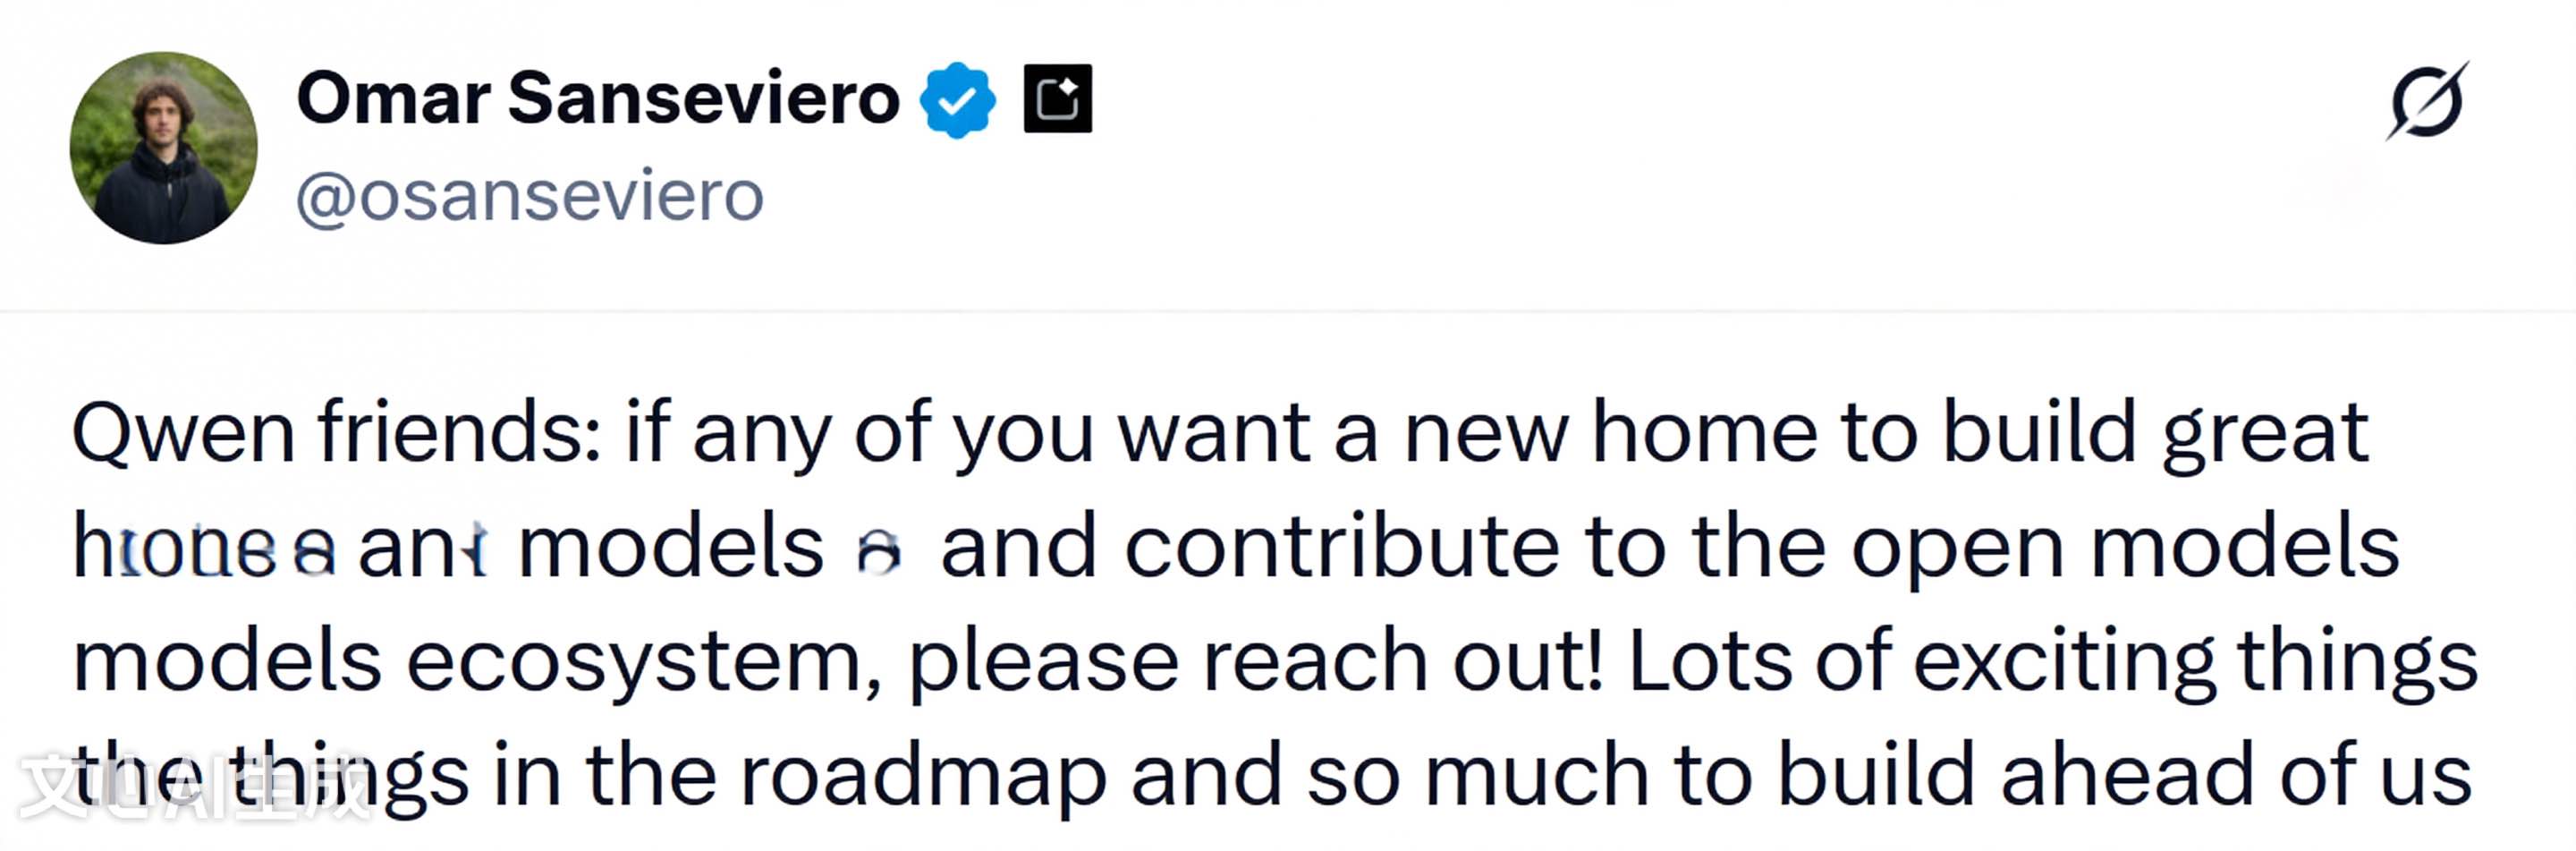Click the word "Qwen" in the tweet
Screen dimensions: 2576x851
click(x=183, y=433)
